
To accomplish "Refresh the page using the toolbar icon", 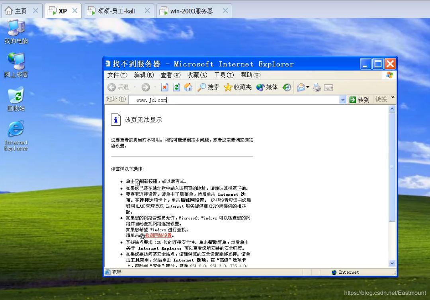I will [176, 88].
